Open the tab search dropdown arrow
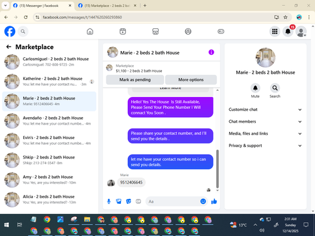The width and height of the screenshot is (315, 236). click(6, 6)
